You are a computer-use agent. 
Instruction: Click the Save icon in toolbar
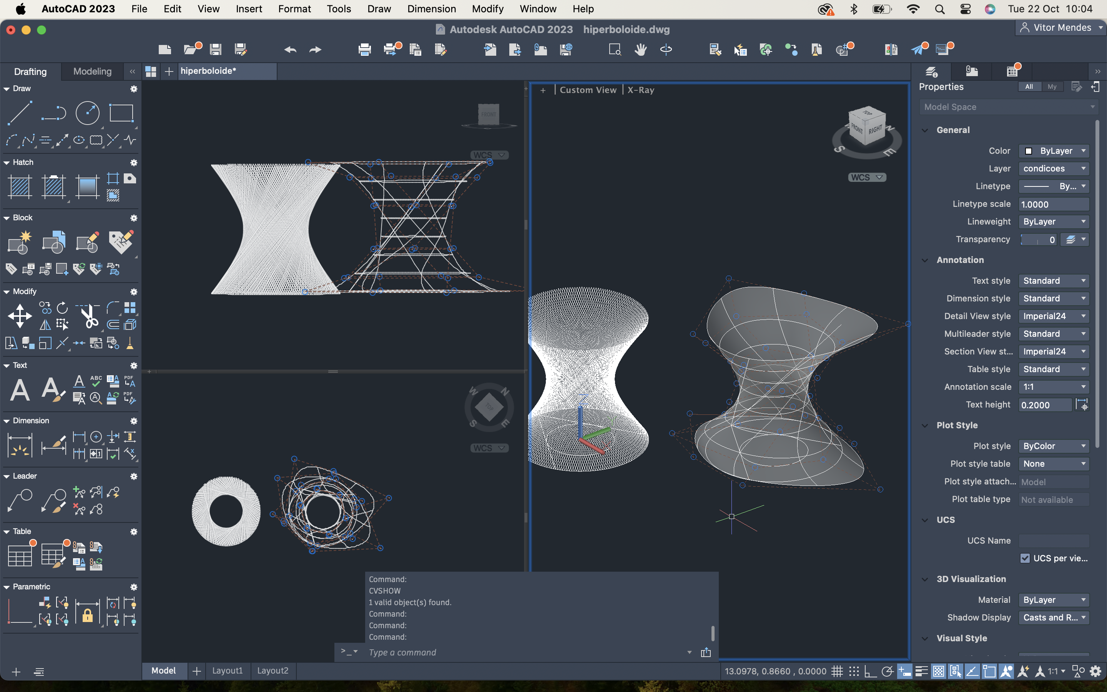pyautogui.click(x=216, y=49)
